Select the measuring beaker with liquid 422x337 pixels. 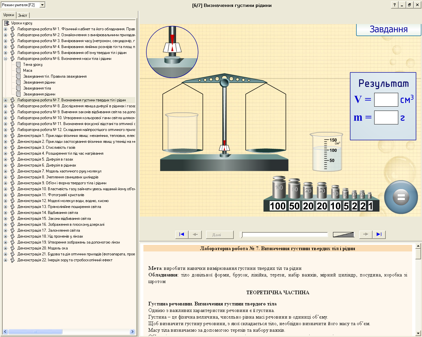(x=326, y=152)
